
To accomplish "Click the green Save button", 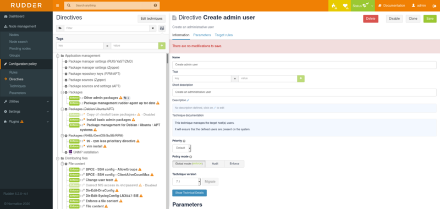I will [x=430, y=19].
